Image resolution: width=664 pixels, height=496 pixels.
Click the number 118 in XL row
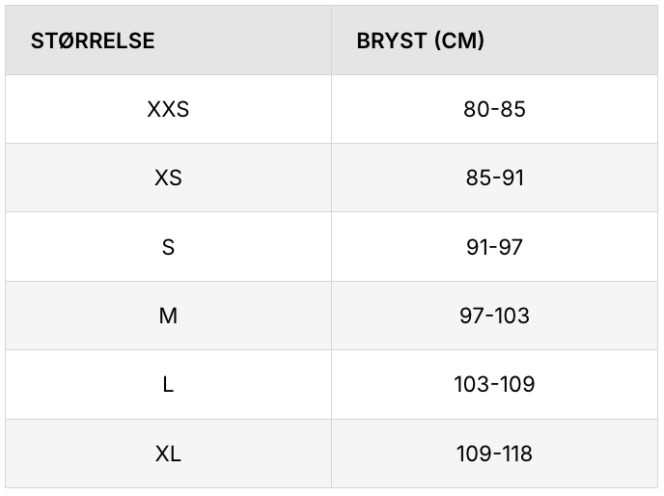click(516, 454)
